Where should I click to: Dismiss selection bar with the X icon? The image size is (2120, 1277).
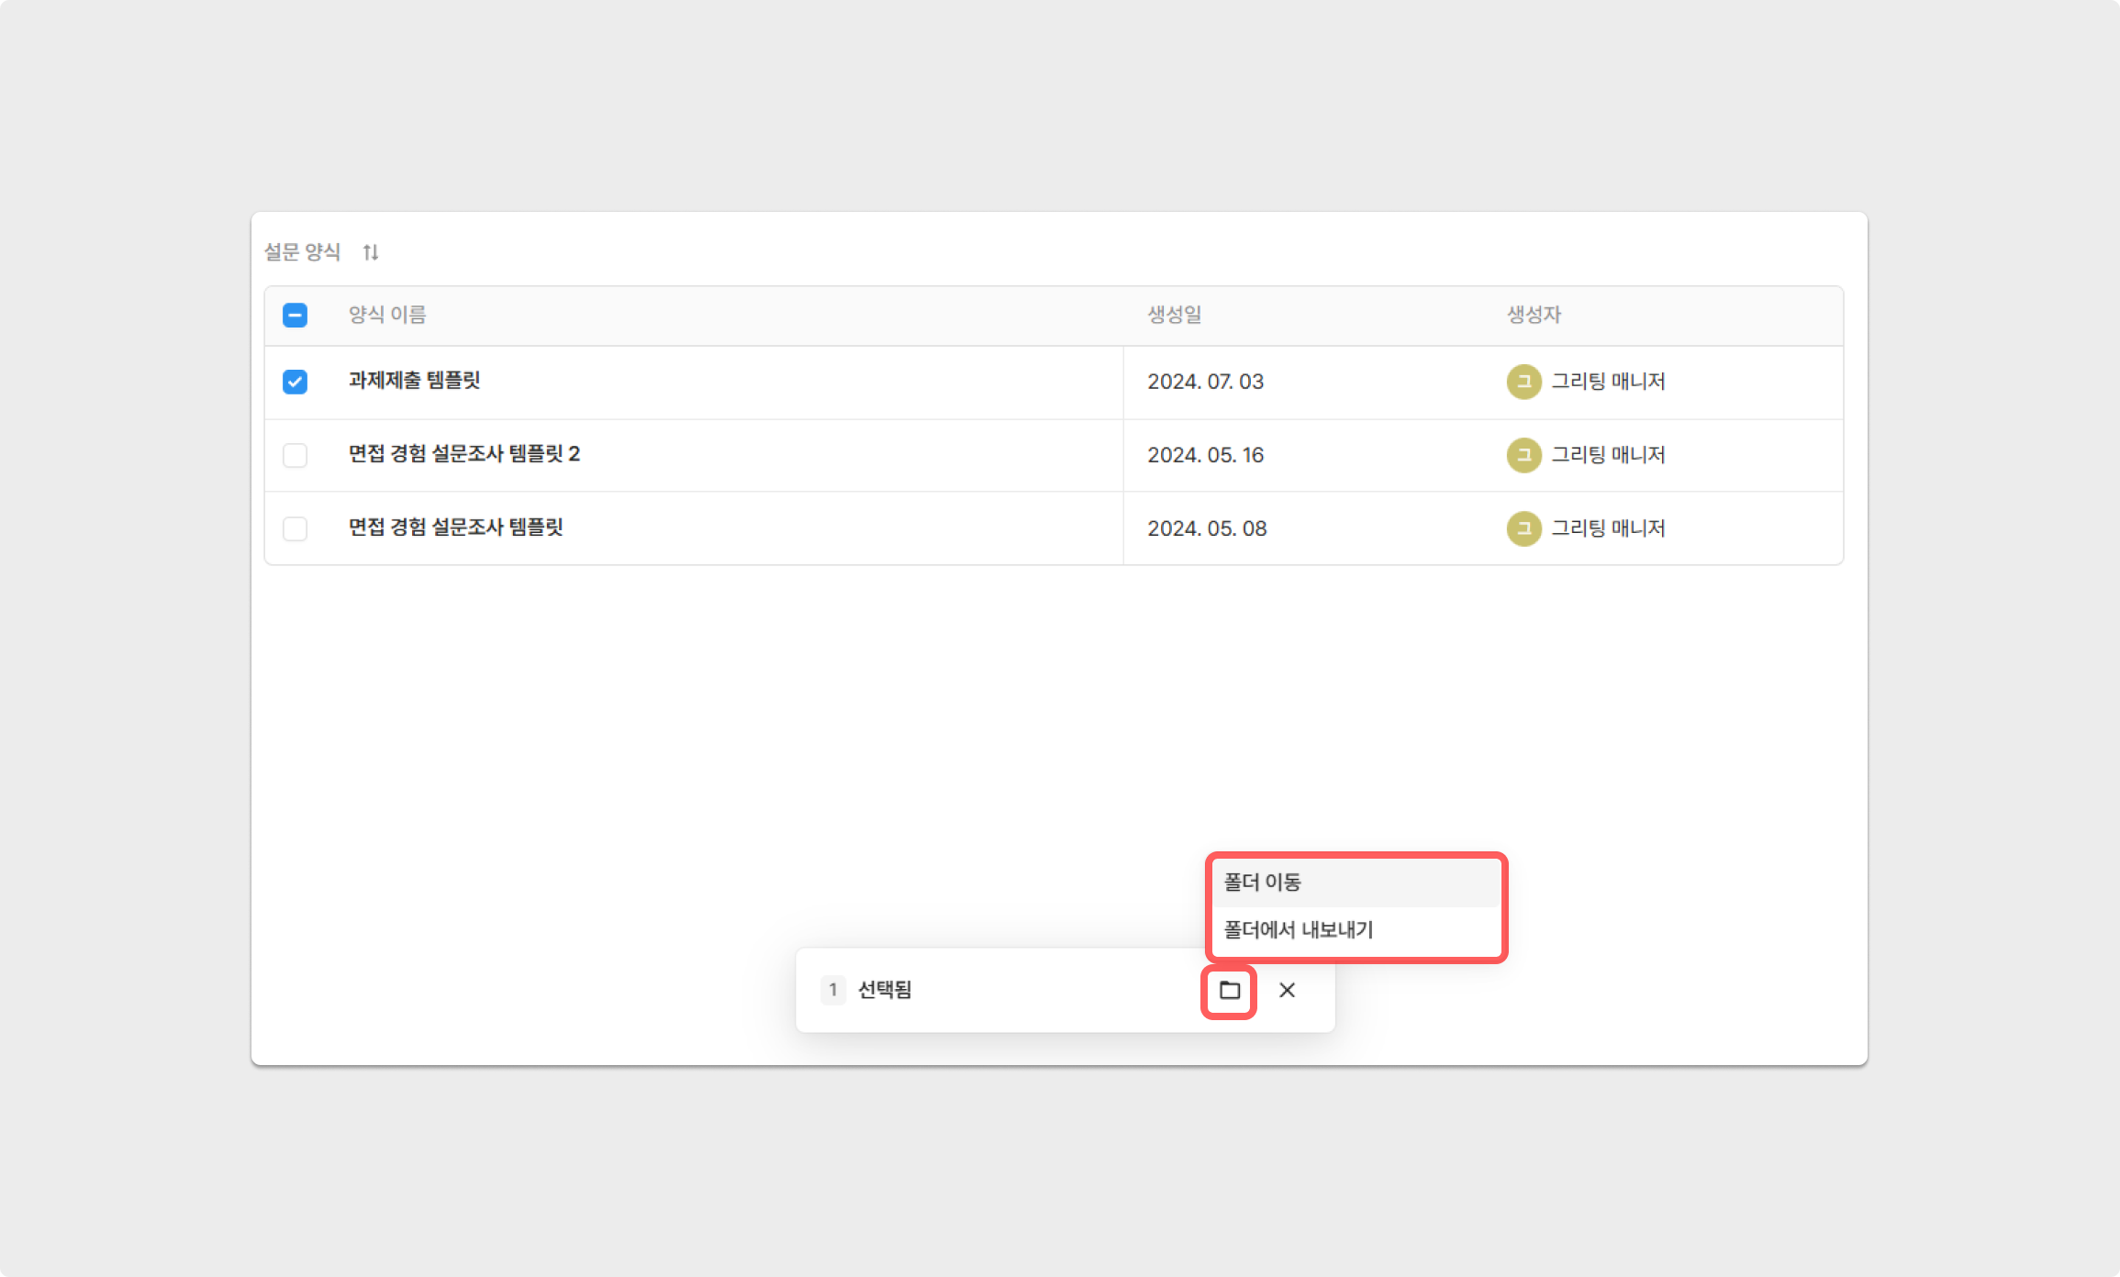pos(1287,991)
